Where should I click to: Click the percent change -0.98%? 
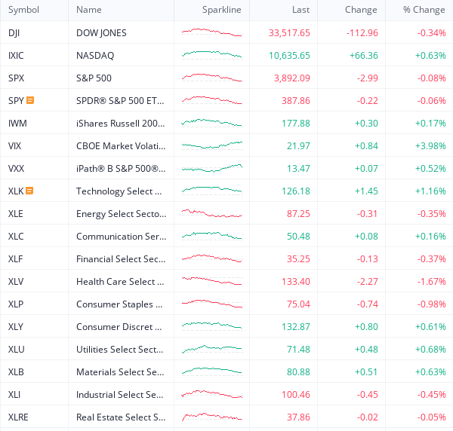[432, 304]
